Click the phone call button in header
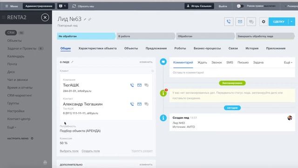Viewport: 298px width, 168px height. click(229, 22)
